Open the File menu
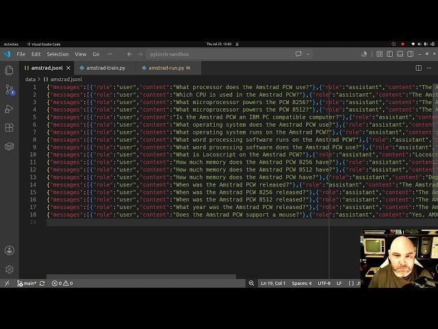438x329 pixels. (x=21, y=54)
